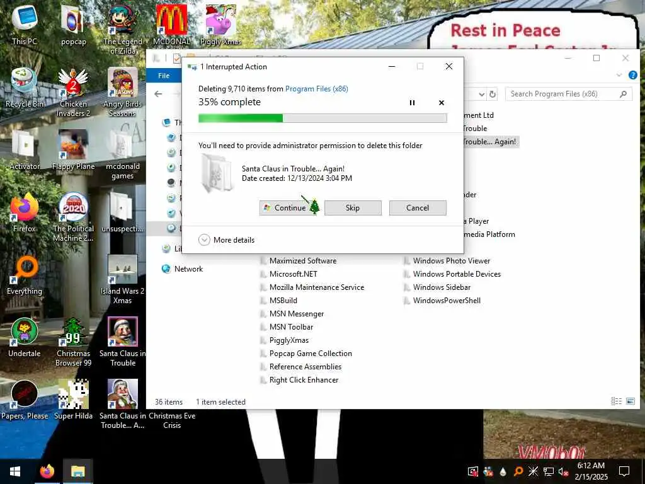Open the network tray icon
This screenshot has height=484, width=645.
[x=549, y=471]
